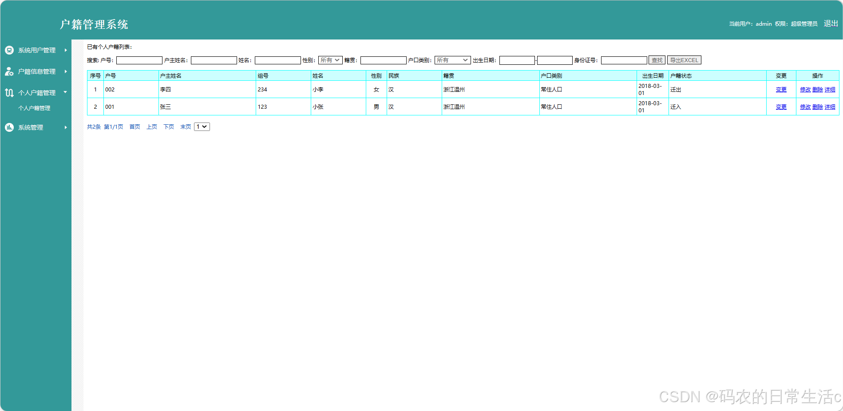This screenshot has height=411, width=843.
Task: Click 变更 for household 002 李四
Action: 781,89
